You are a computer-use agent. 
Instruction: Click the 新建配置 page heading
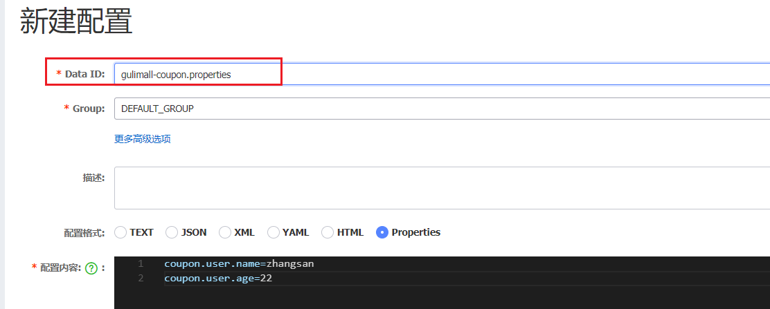click(76, 23)
